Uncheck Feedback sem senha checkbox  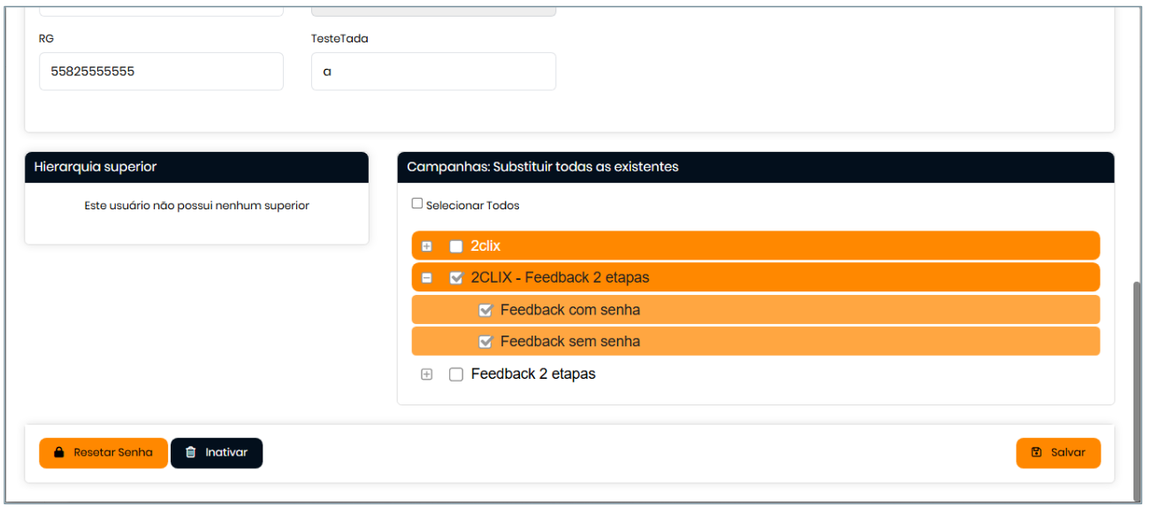[x=485, y=342]
